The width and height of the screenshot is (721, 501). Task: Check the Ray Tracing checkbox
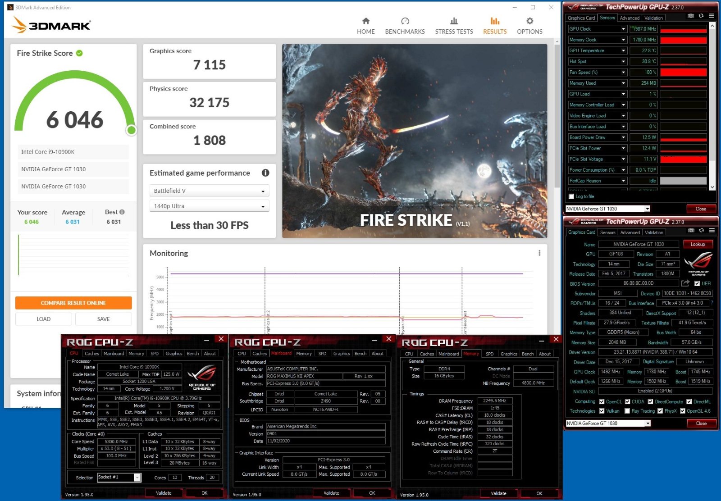(627, 411)
